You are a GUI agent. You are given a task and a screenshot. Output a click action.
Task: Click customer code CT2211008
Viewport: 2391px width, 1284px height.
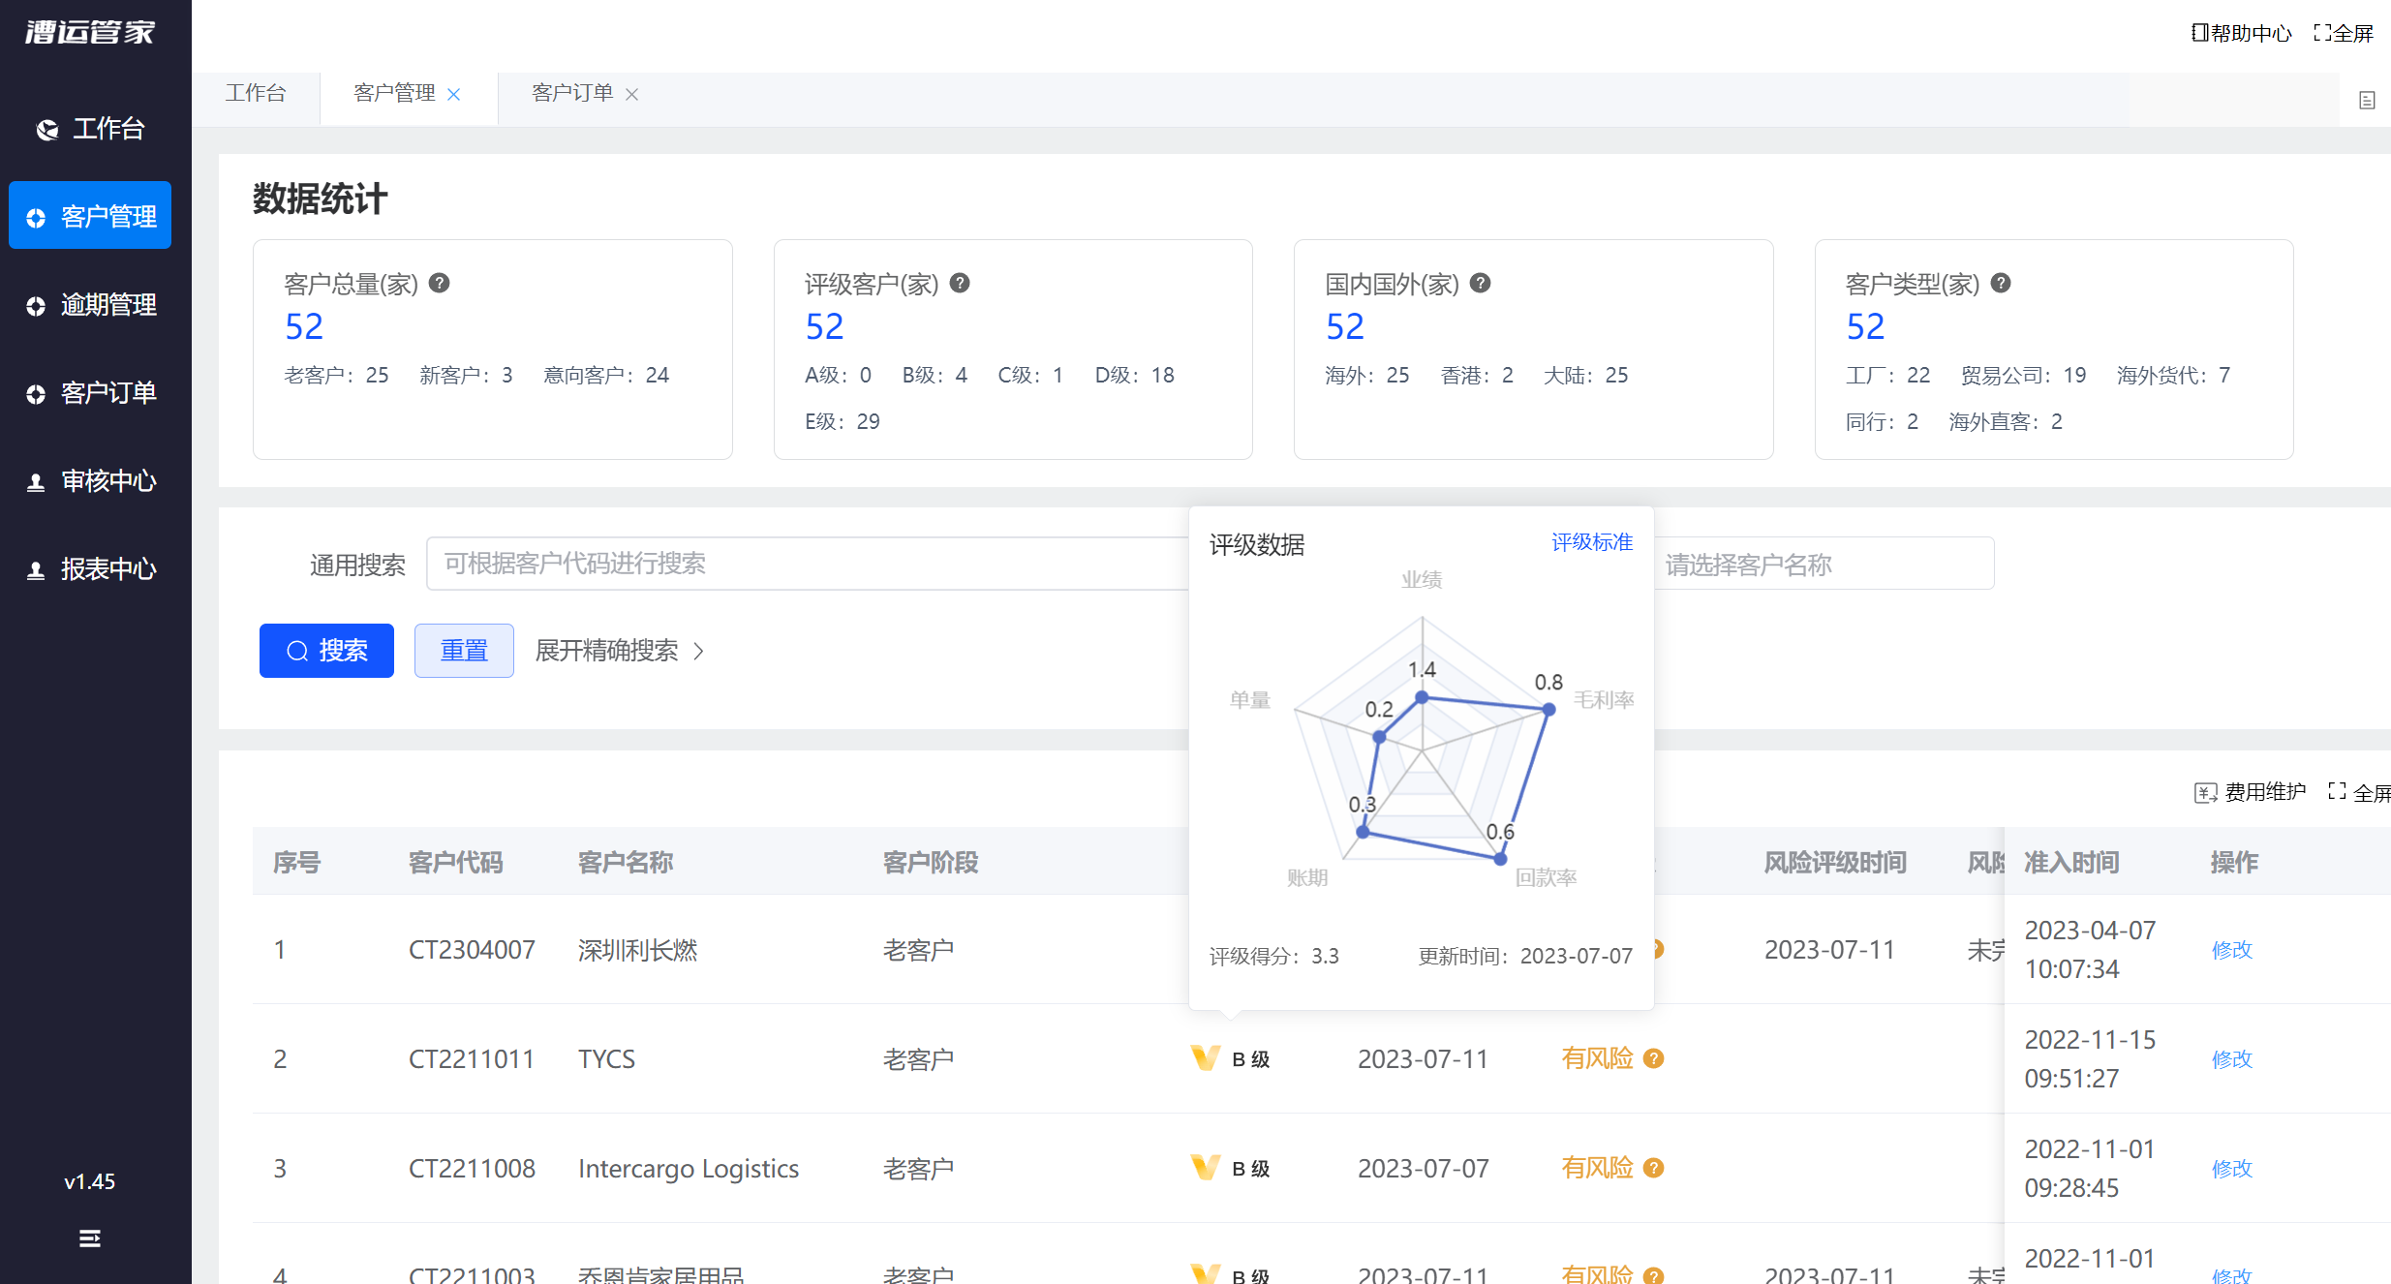pyautogui.click(x=472, y=1169)
